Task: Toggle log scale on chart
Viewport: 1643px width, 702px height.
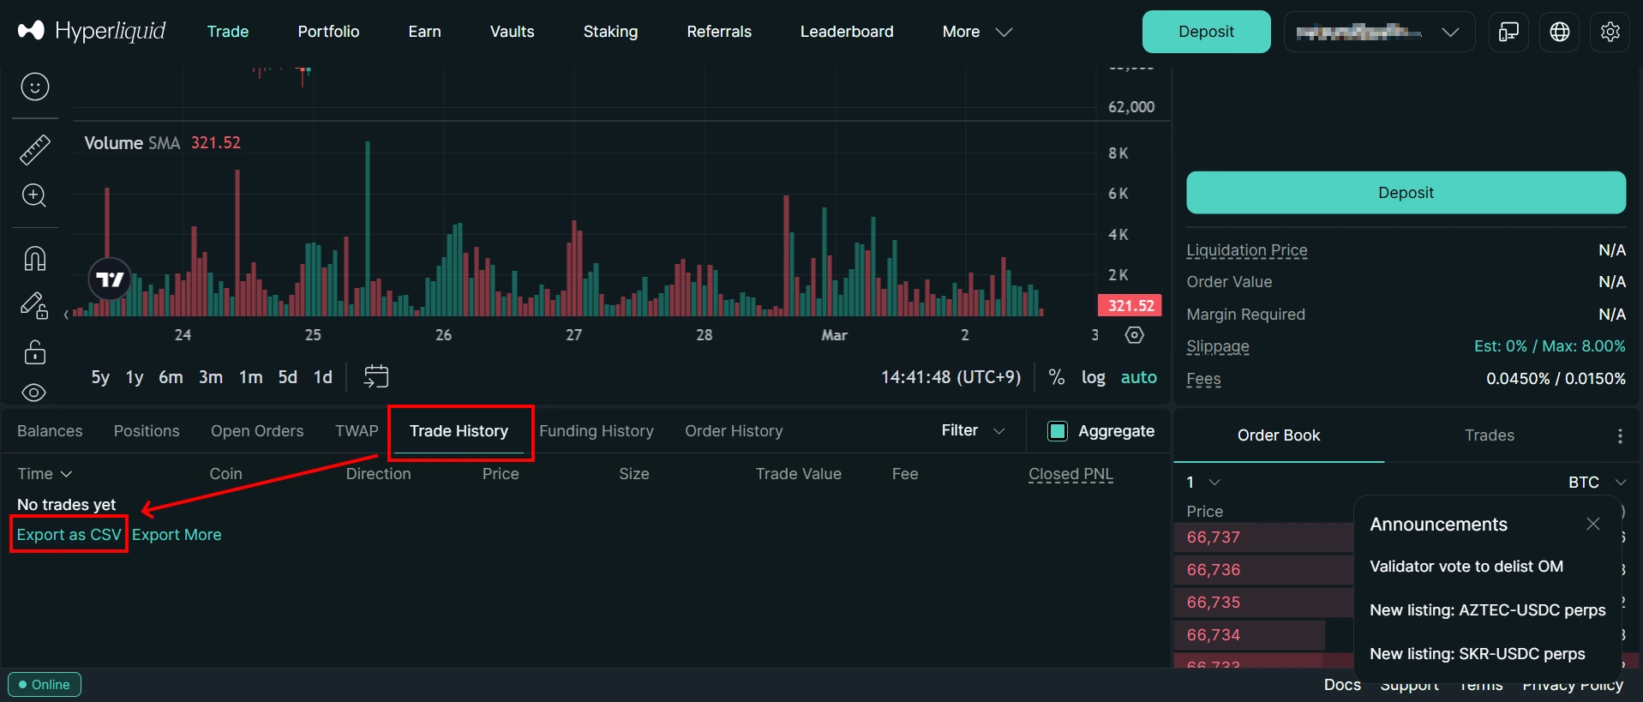Action: point(1093,377)
